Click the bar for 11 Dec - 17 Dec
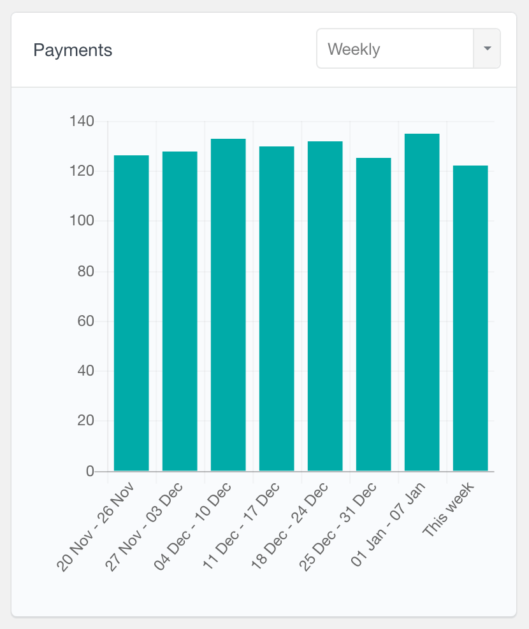 [277, 309]
